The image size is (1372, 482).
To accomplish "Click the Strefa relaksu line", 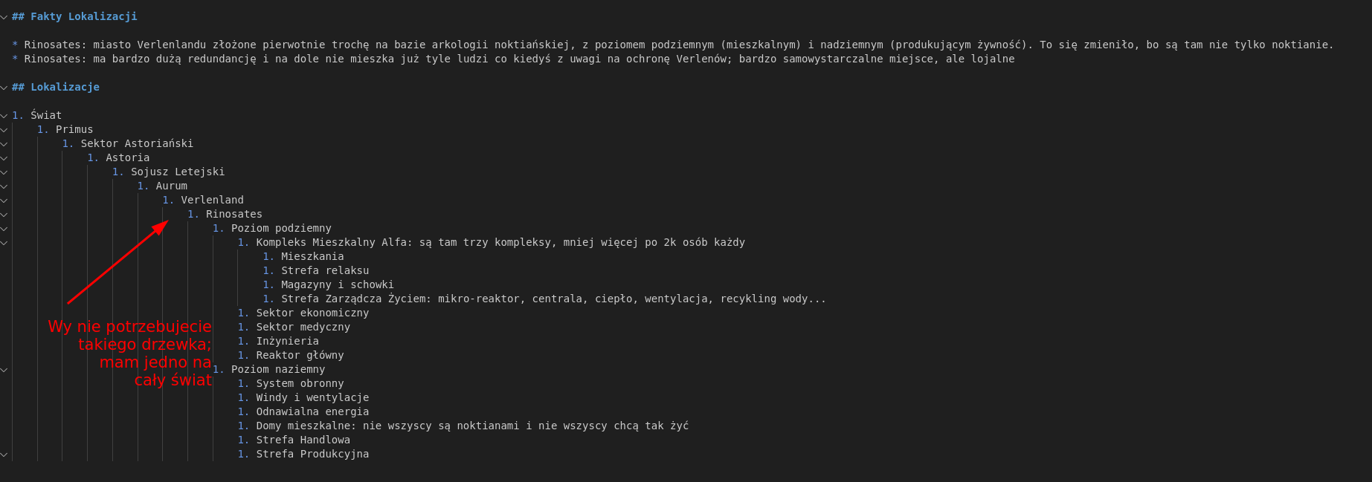I will [x=325, y=270].
